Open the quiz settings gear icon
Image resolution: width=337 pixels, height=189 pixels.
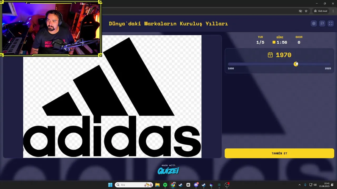coord(314,23)
